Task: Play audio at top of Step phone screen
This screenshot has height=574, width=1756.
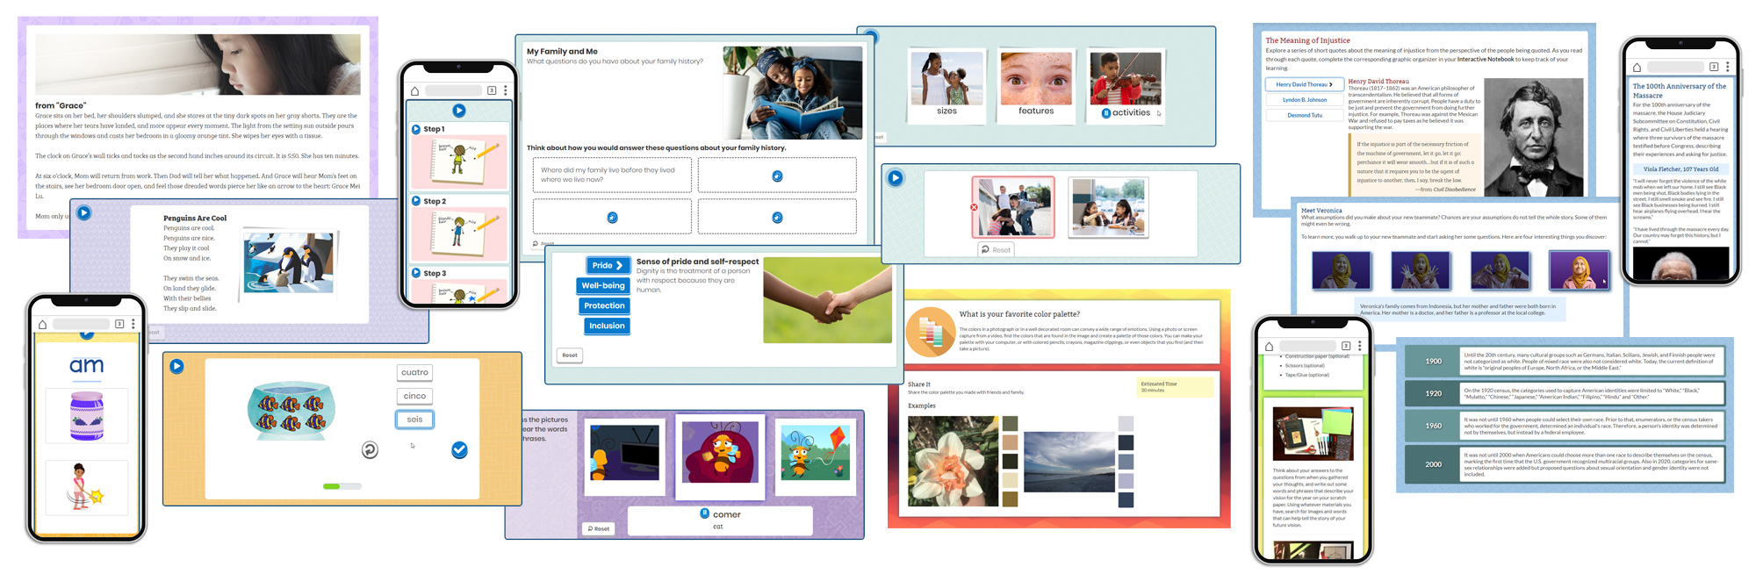Action: pos(458,111)
